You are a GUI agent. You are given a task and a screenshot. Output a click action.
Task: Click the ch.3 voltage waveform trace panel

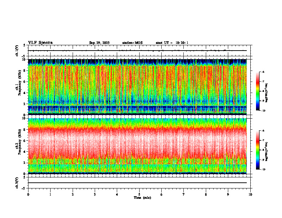(x=139, y=183)
